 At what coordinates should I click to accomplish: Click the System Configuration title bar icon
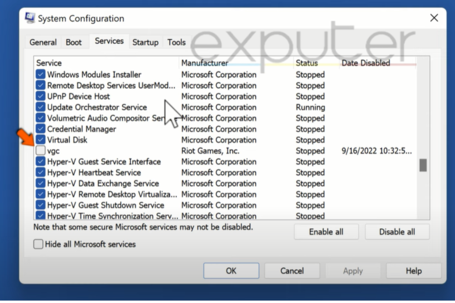click(30, 17)
